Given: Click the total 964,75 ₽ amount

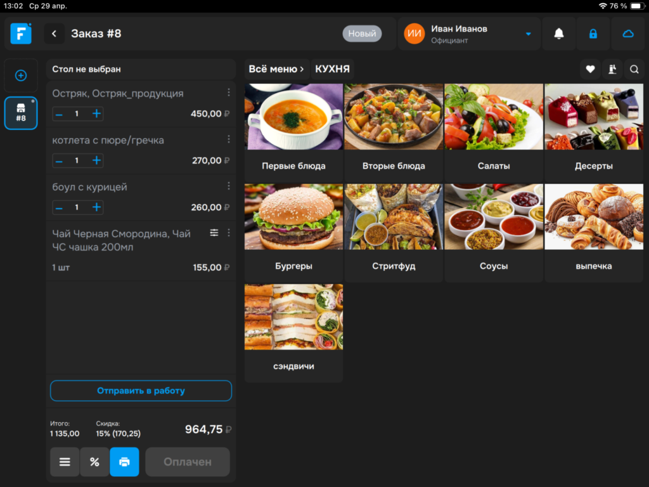Looking at the screenshot, I should (x=208, y=429).
